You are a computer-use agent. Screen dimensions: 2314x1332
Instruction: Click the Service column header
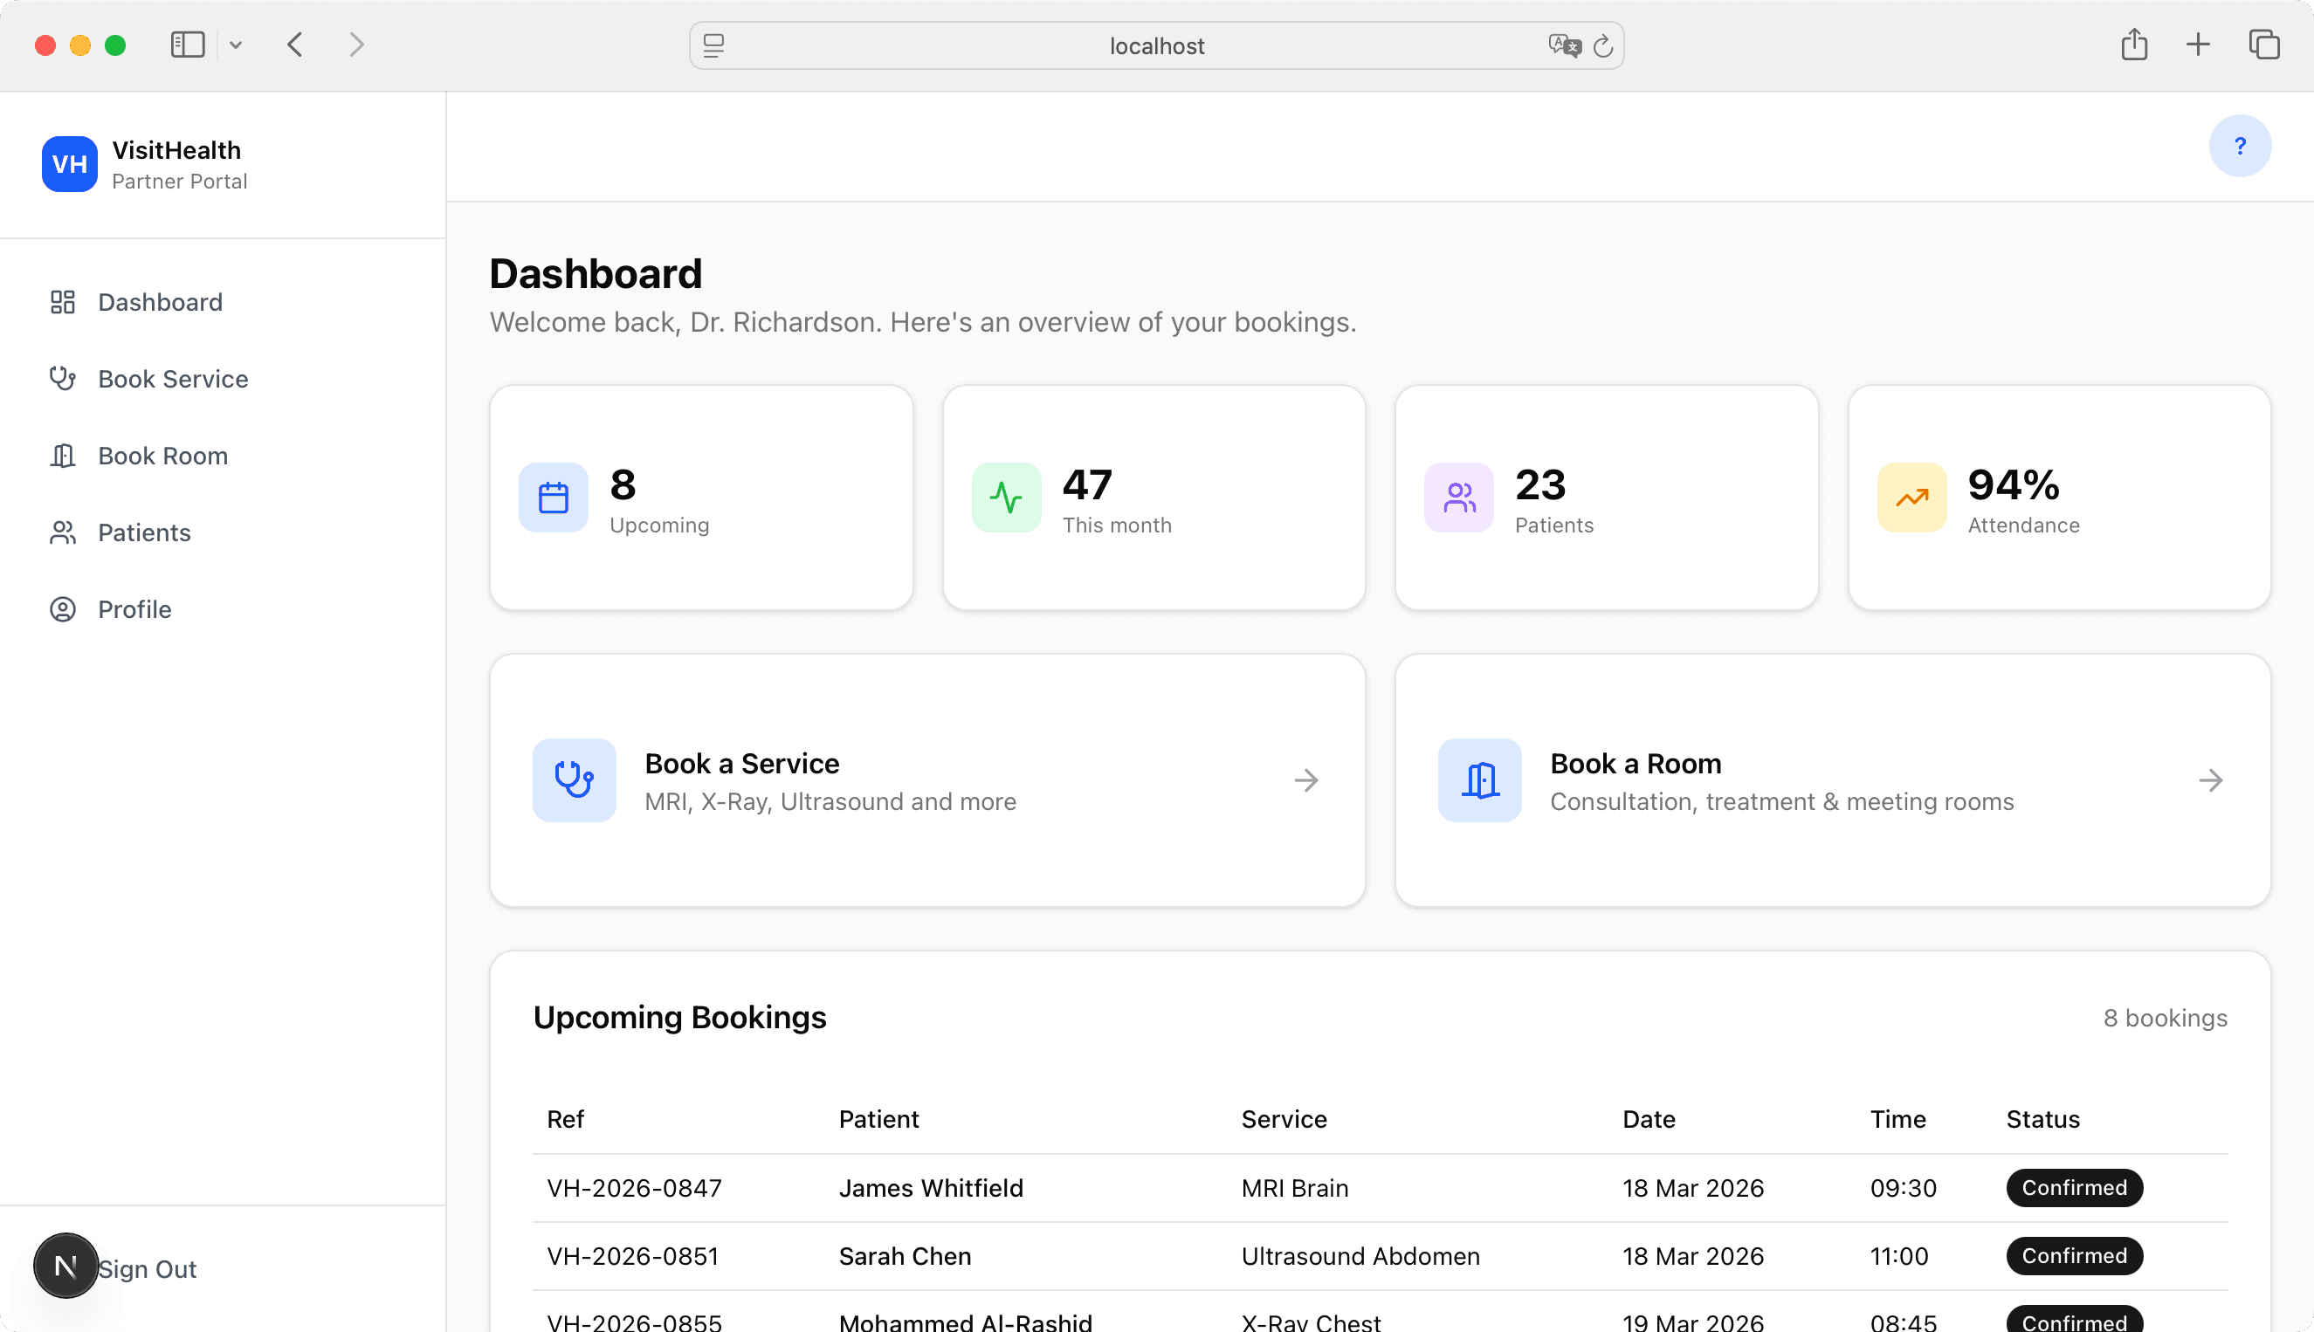(x=1284, y=1119)
